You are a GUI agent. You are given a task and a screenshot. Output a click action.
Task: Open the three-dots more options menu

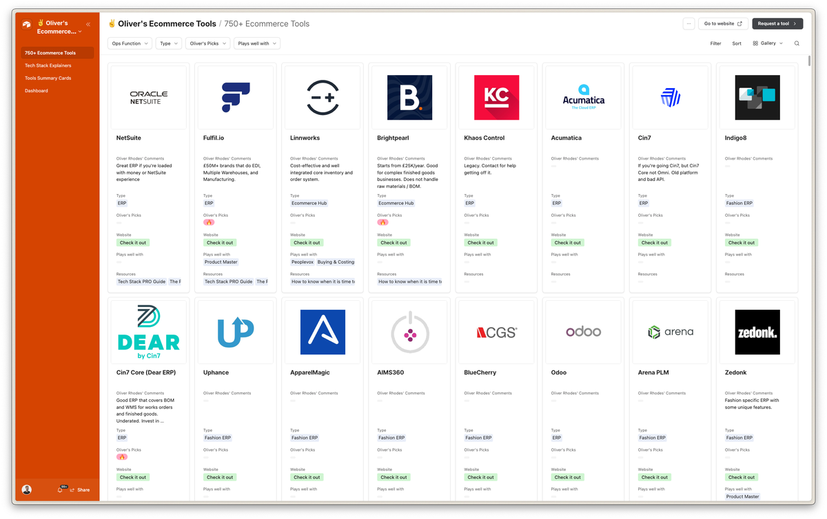(x=688, y=23)
